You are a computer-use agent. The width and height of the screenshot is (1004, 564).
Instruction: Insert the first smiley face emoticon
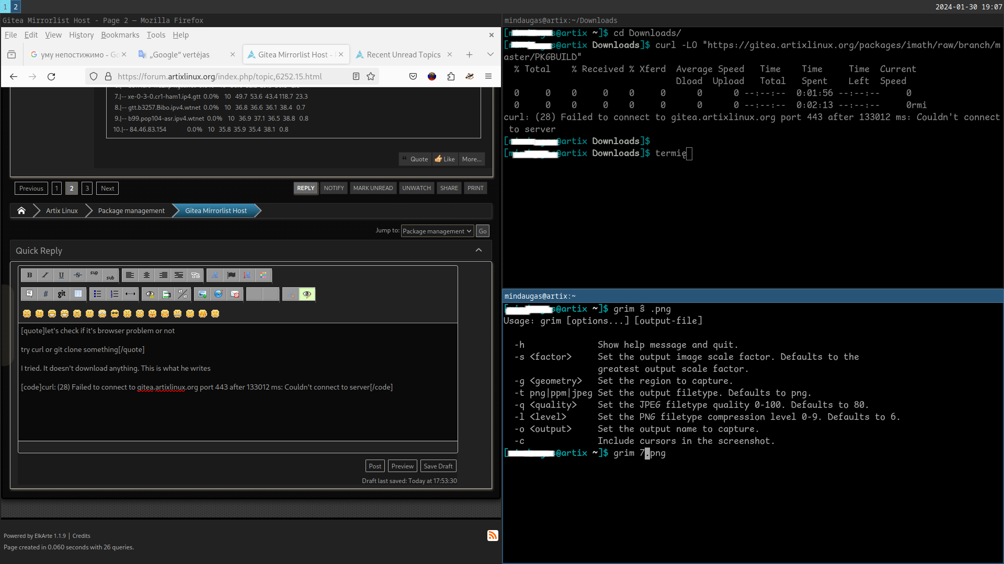click(27, 313)
